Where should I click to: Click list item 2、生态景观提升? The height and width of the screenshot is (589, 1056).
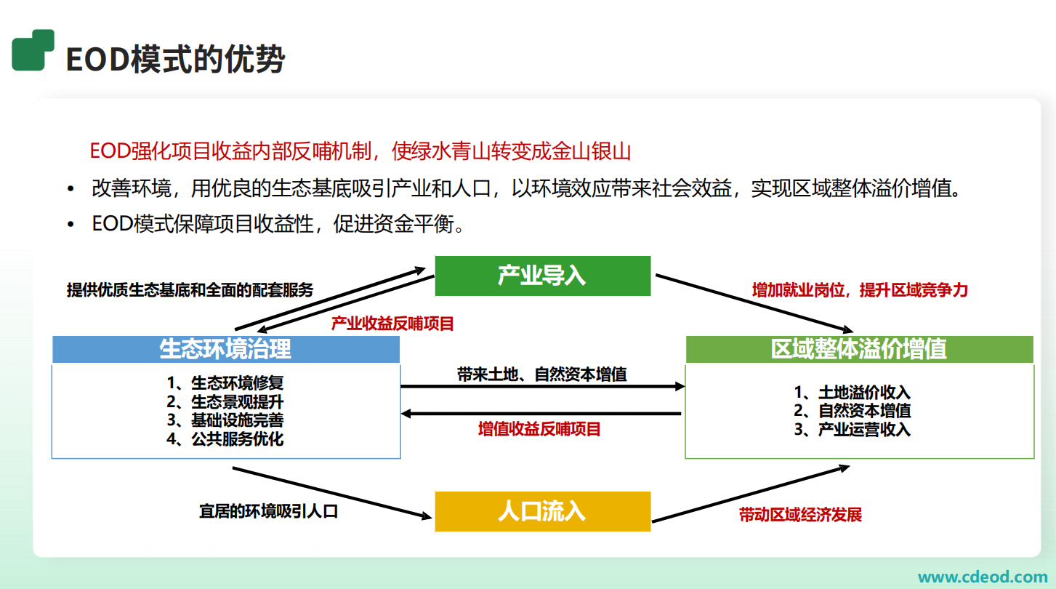[x=225, y=401]
